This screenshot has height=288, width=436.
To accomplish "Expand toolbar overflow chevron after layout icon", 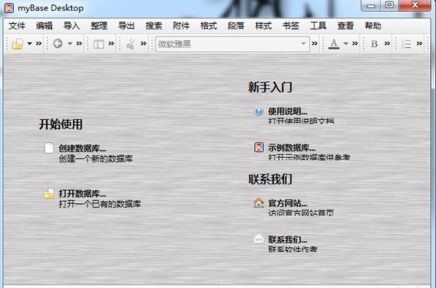I will click(x=111, y=43).
